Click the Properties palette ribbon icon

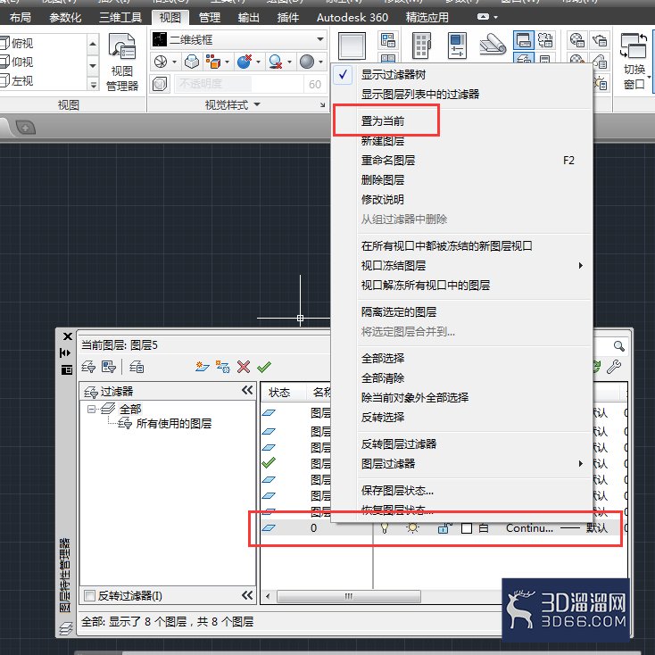(x=457, y=46)
